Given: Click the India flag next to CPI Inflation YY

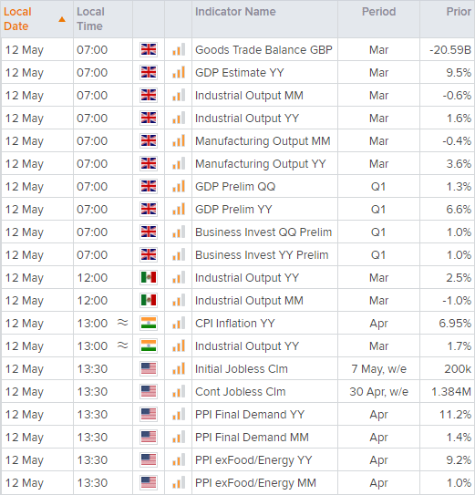Looking at the screenshot, I should [x=149, y=323].
